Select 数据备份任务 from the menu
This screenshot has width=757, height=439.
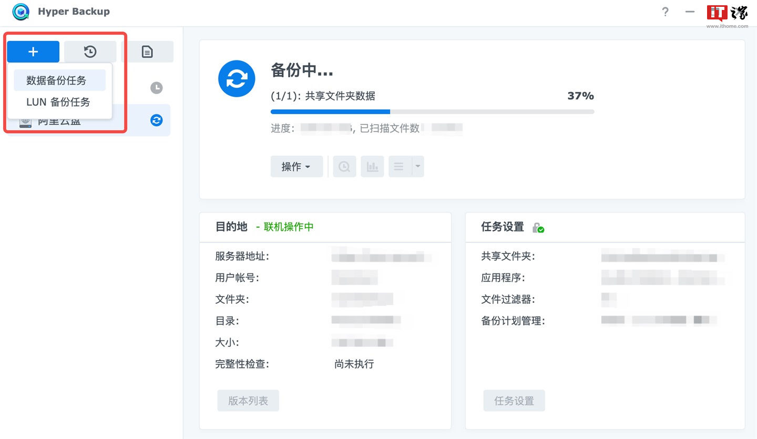pyautogui.click(x=59, y=80)
